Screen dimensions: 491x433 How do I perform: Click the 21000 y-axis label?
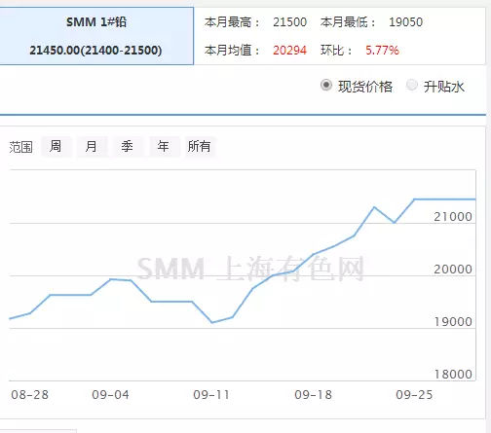[x=453, y=217]
